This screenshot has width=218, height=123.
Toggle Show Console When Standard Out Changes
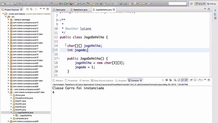183,80
